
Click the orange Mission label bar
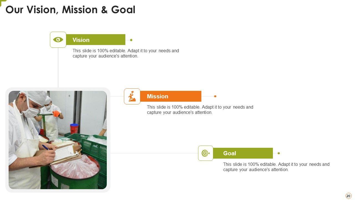tap(171, 96)
